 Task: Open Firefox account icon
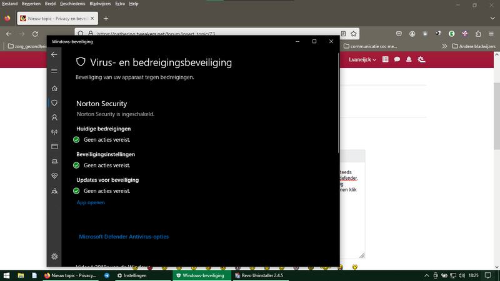point(412,34)
